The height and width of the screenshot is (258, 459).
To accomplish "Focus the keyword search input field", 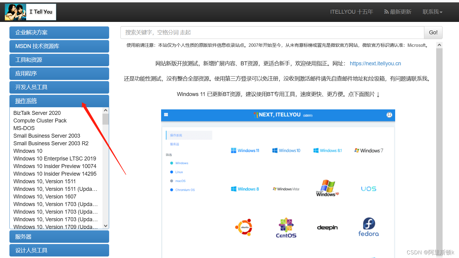I will (x=272, y=33).
